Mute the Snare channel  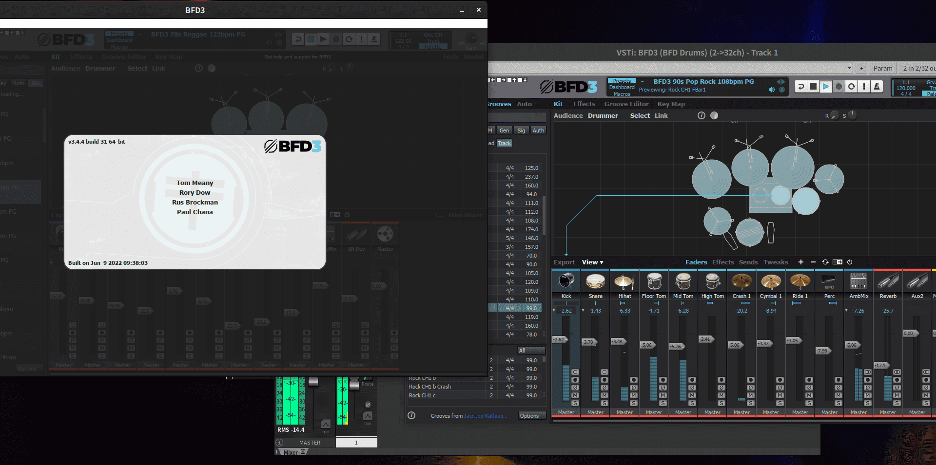click(x=604, y=395)
